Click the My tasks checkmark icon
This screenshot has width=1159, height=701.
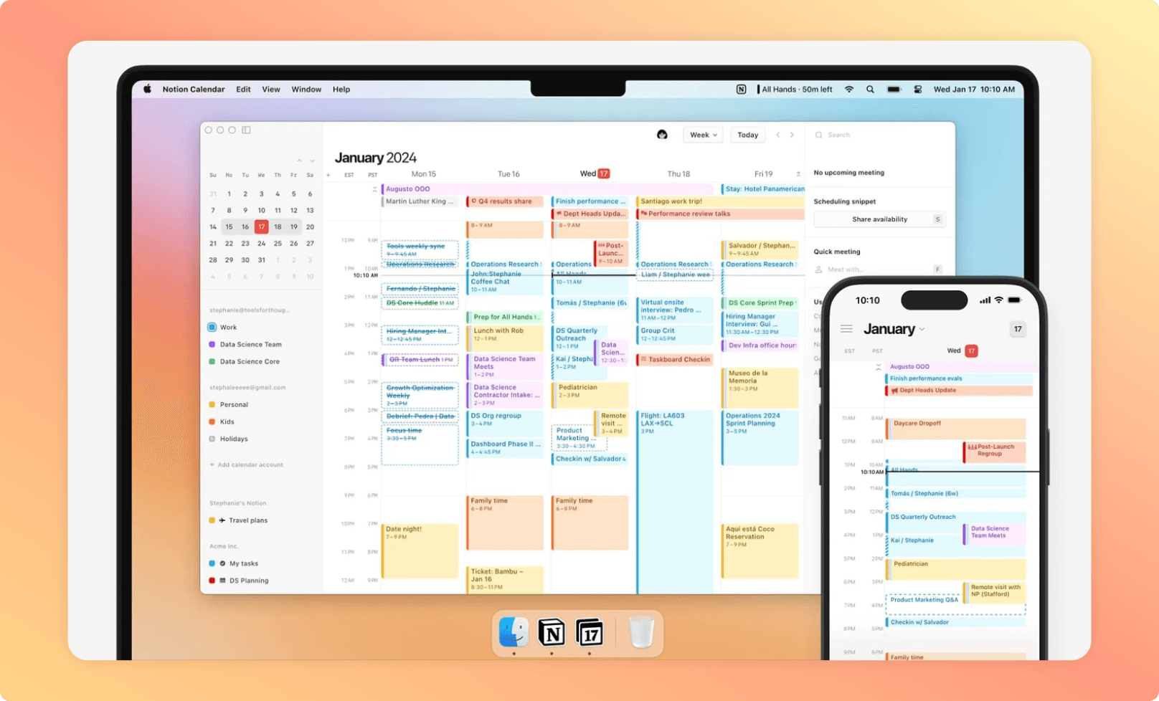click(x=222, y=563)
